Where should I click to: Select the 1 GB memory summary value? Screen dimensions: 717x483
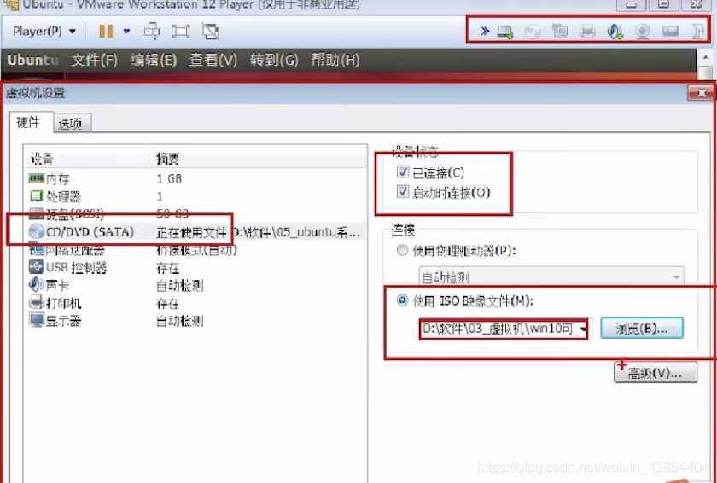click(x=169, y=178)
